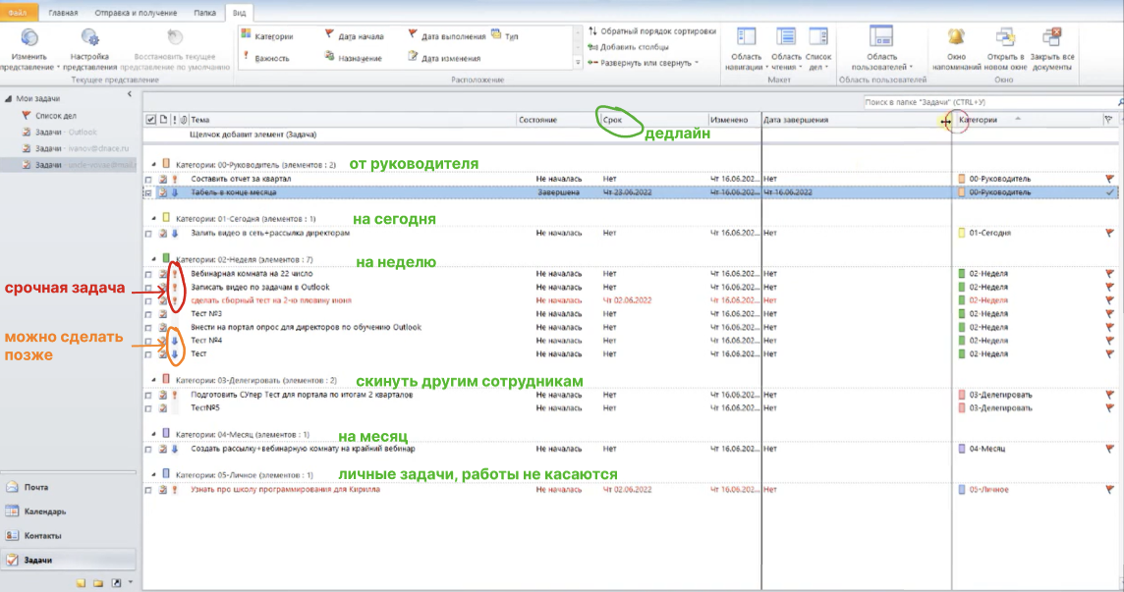Screen dimensions: 1124x592
Task: Check complete box for Составить отчет за квартал
Action: coord(148,180)
